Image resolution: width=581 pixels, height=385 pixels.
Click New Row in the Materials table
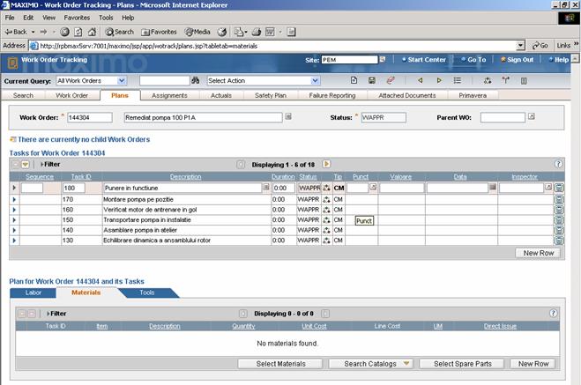(x=533, y=364)
